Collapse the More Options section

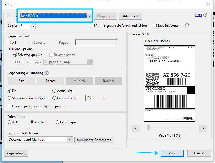coord(9,49)
